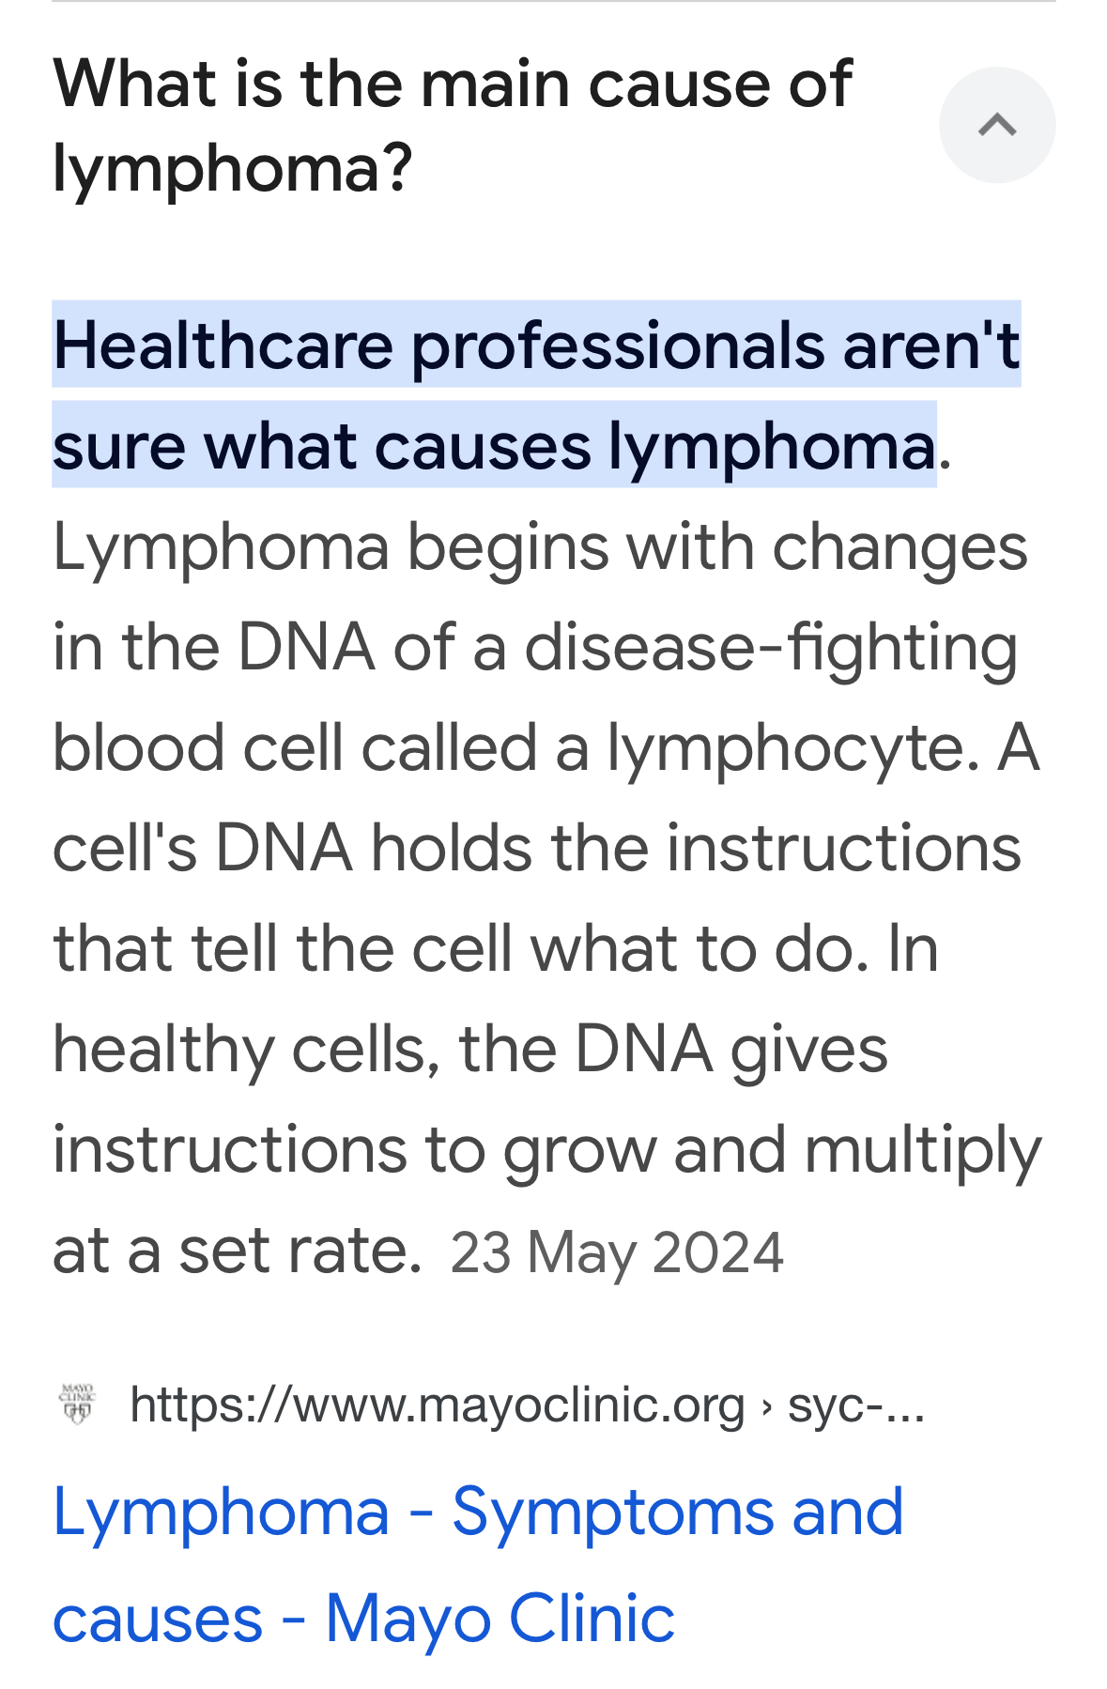Viewport: 1107px width, 1689px height.
Task: Click the 'cell's DNA holds the instructions' line
Action: pos(536,848)
